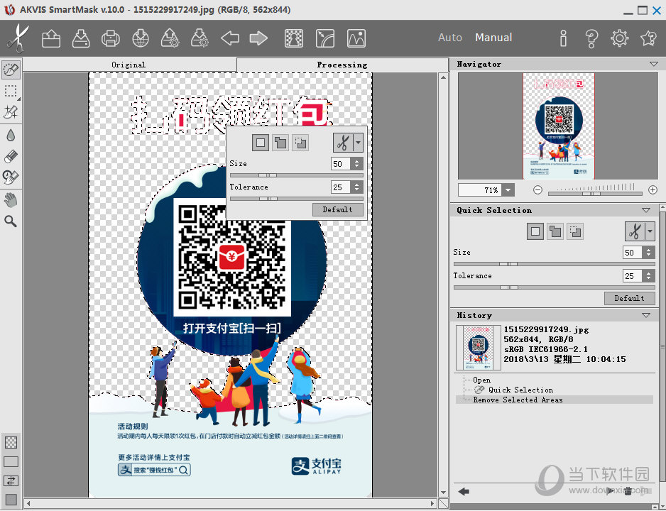Open an image file from the toolbar

51,38
